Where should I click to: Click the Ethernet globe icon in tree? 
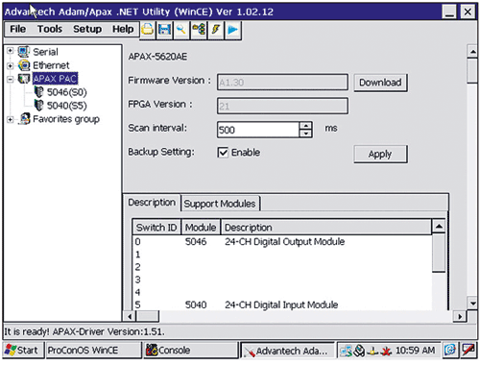tap(24, 65)
